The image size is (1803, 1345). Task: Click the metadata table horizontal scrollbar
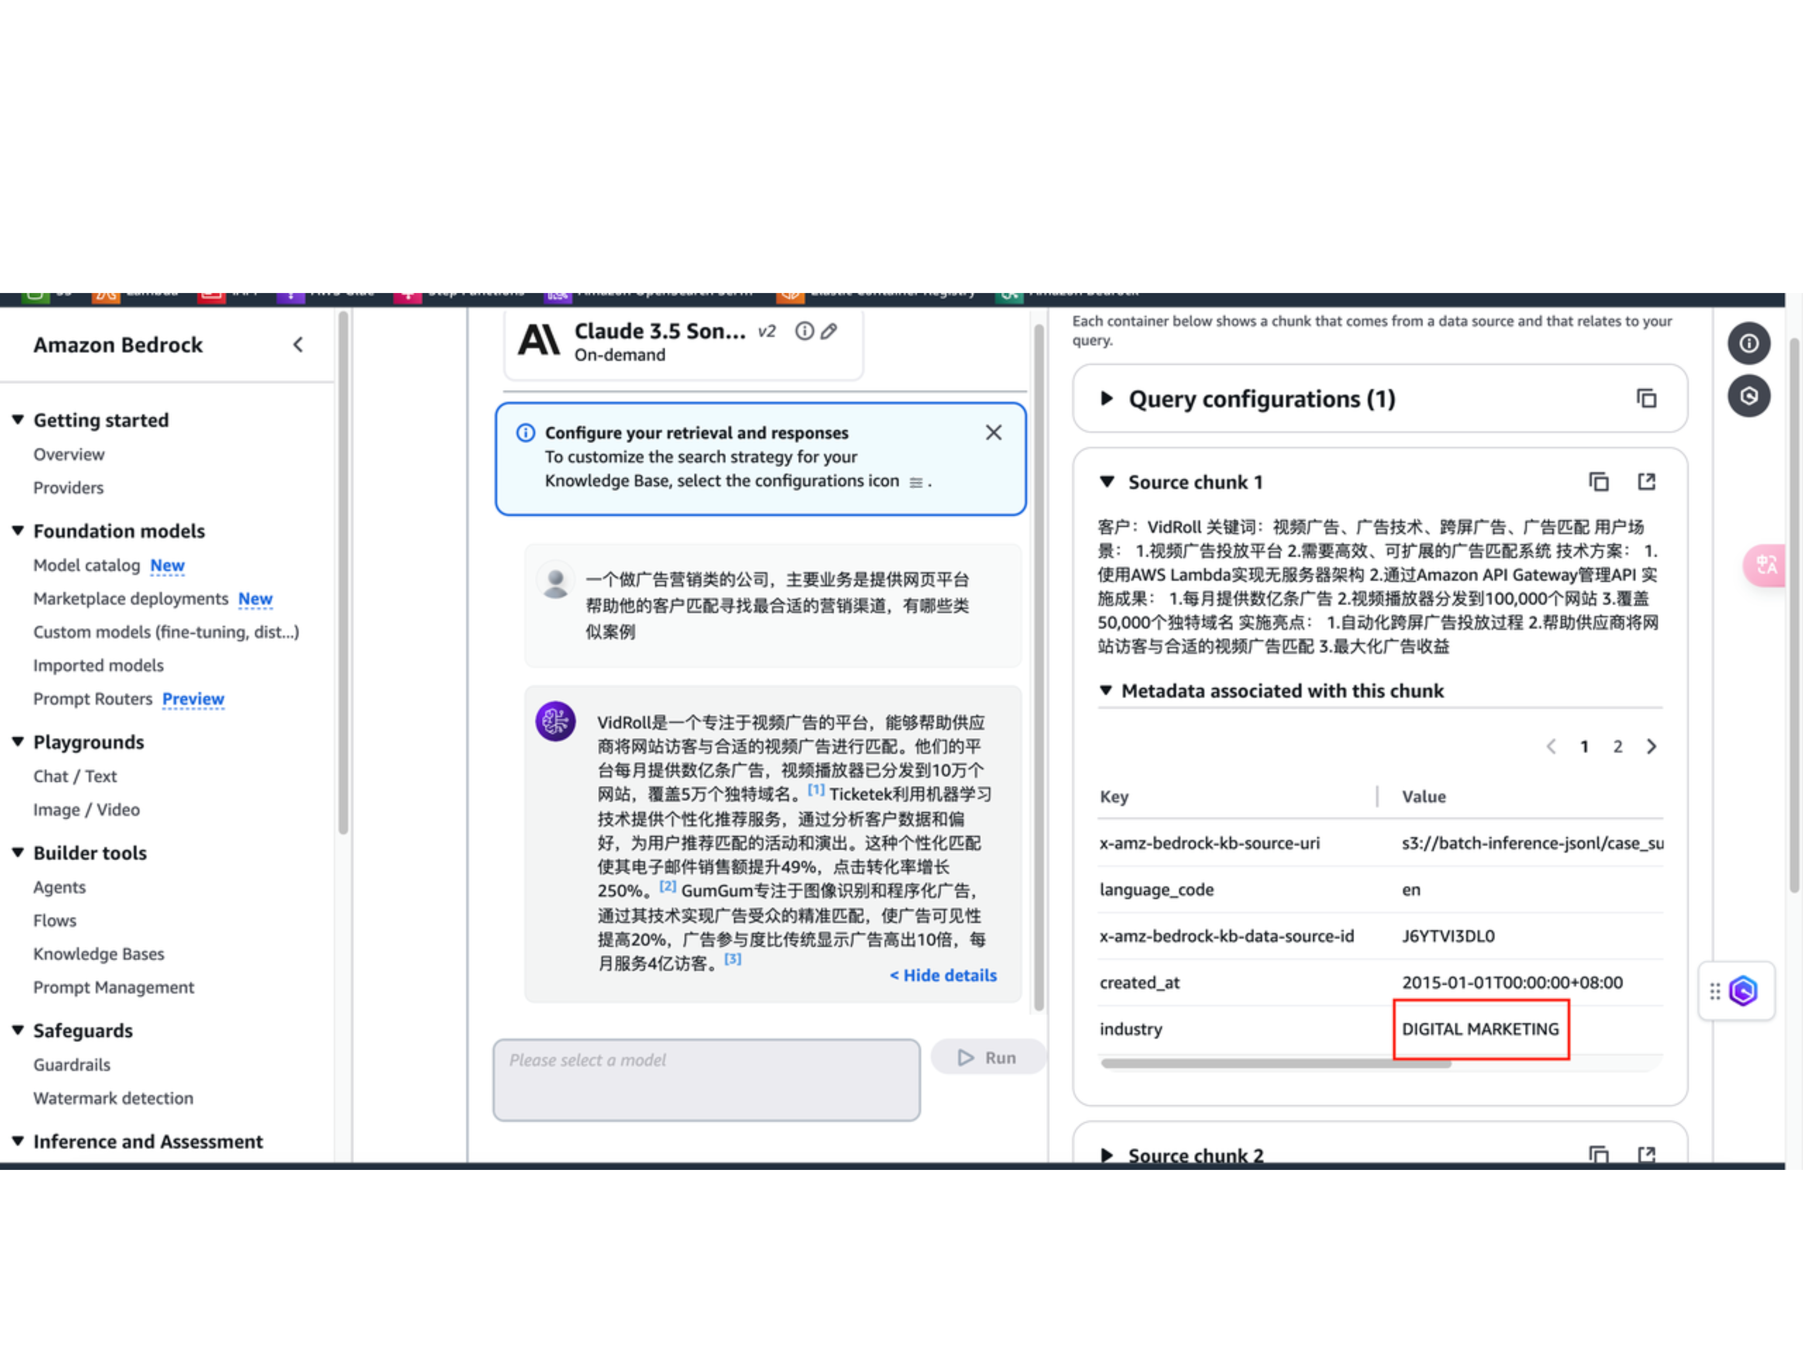[x=1276, y=1063]
